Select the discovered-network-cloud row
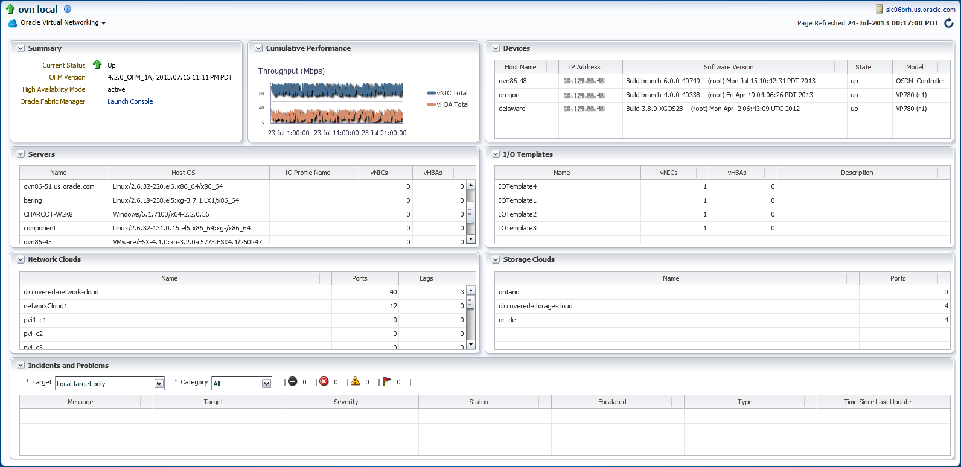The width and height of the screenshot is (961, 467). click(x=243, y=292)
